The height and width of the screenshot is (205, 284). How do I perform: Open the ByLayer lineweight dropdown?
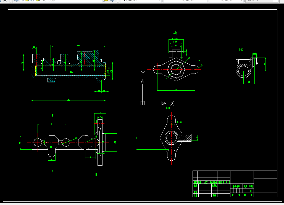[226, 1]
